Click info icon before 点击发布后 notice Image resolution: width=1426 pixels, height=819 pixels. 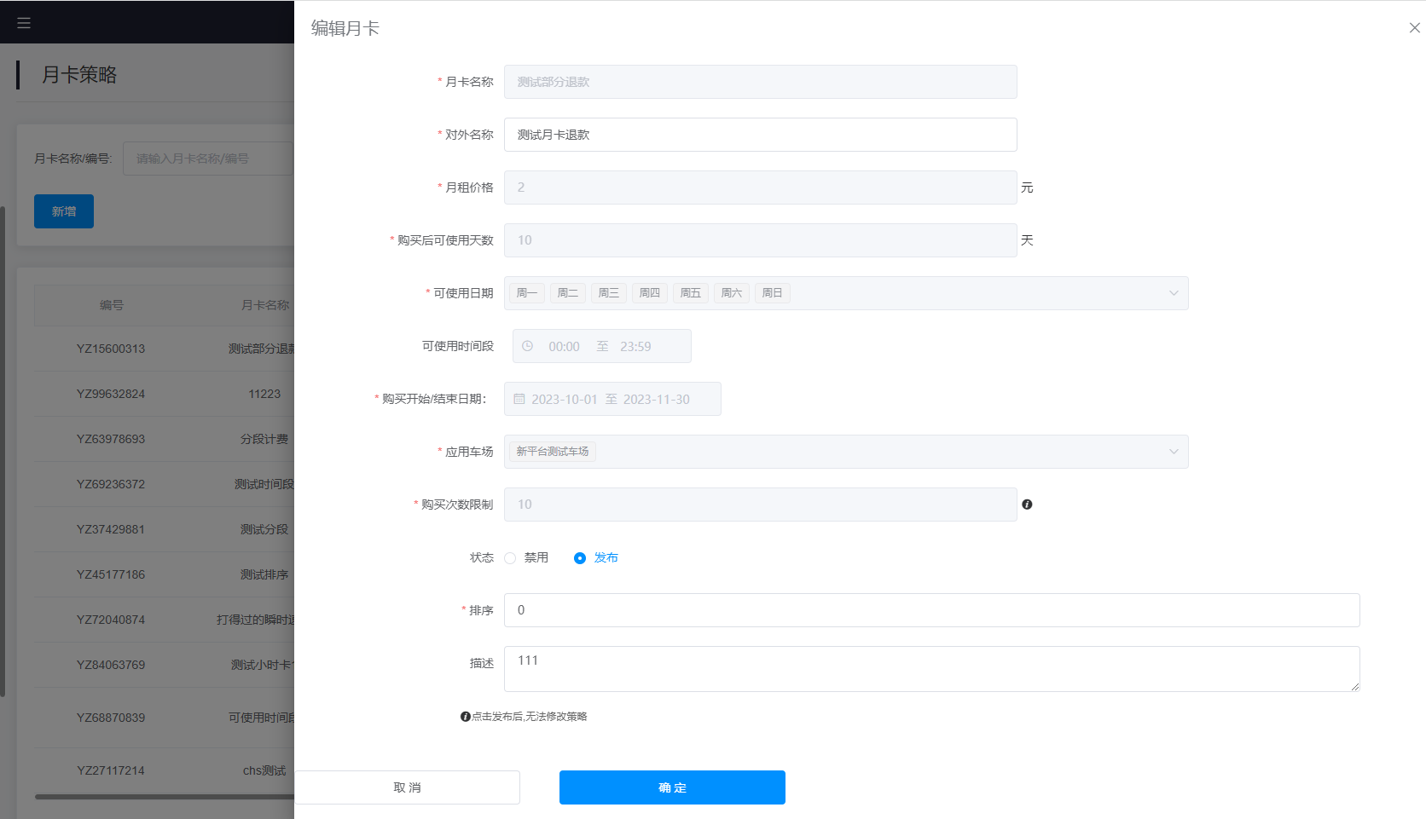[x=466, y=717]
